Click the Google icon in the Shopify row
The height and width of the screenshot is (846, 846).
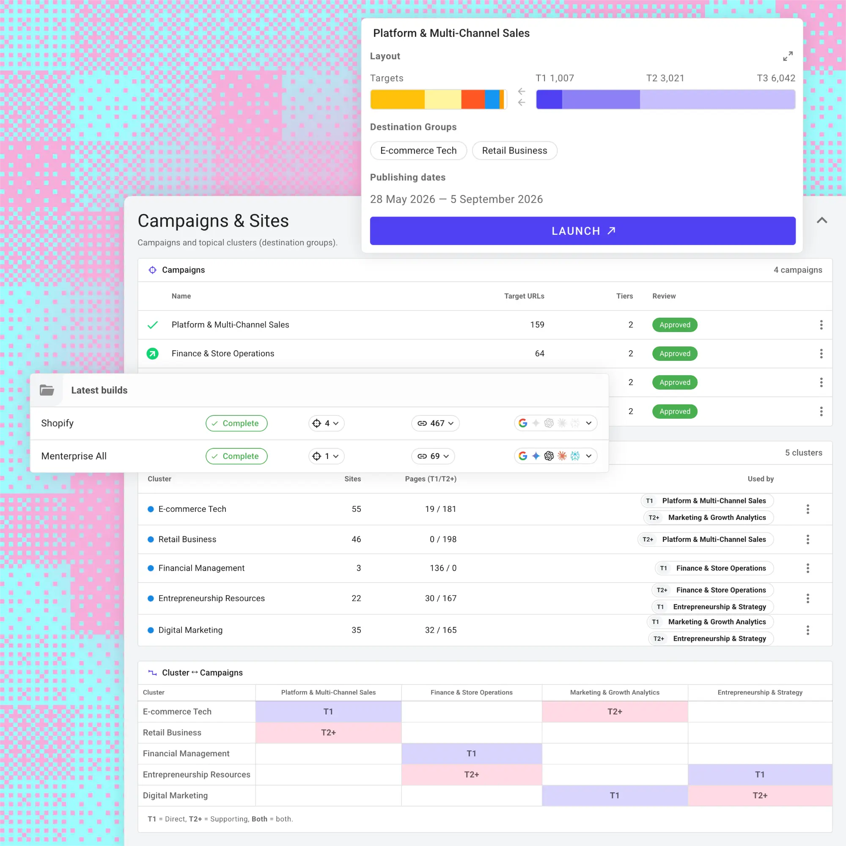(523, 423)
